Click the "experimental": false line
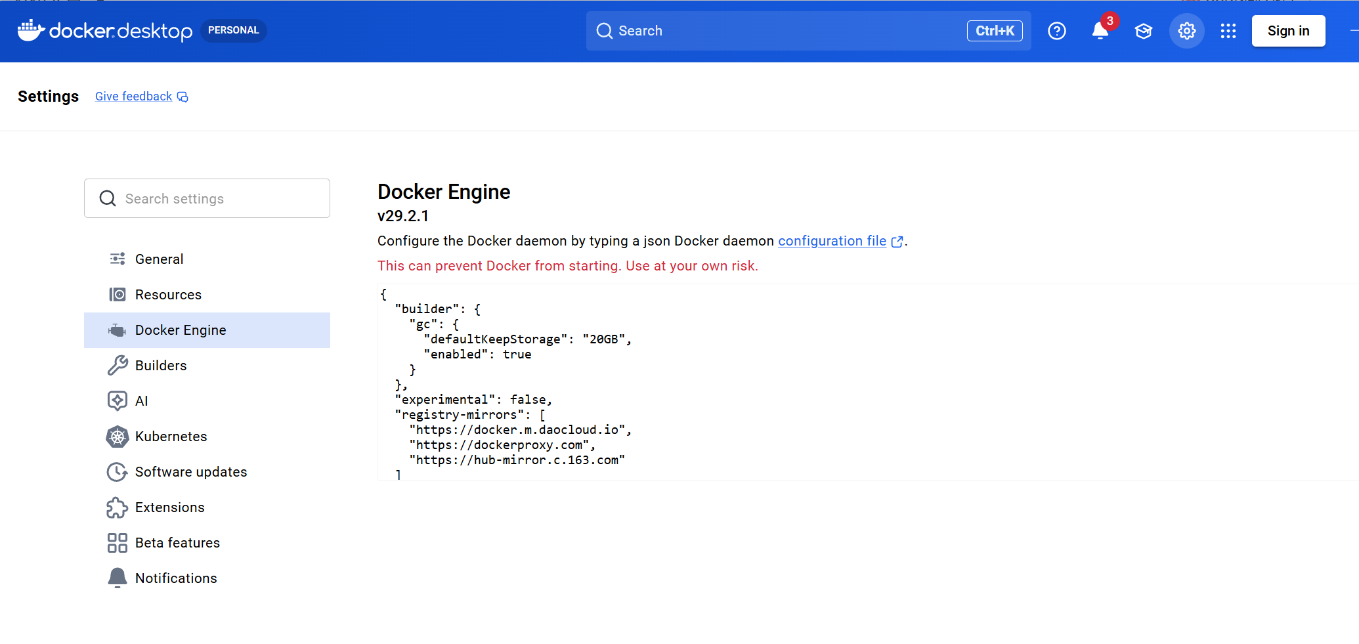This screenshot has height=644, width=1359. tap(473, 400)
